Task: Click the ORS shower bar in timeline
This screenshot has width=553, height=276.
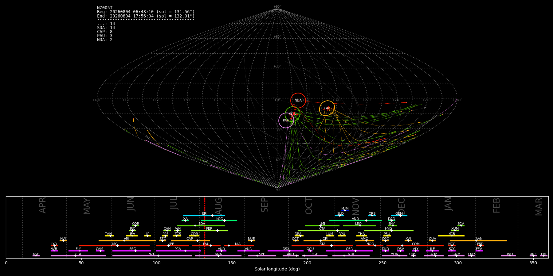Action: (x=372, y=216)
